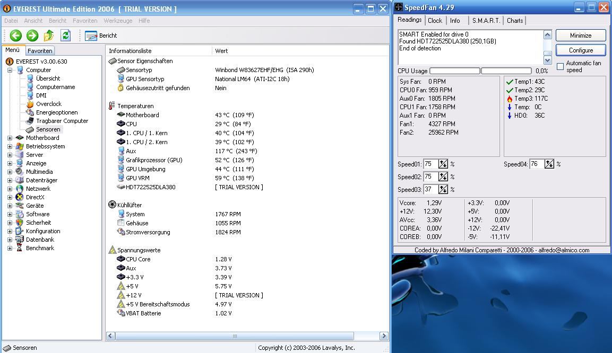Viewport: 612px width, 353px height.
Task: Click the green Forward arrow in EVEREST toolbar
Action: coord(32,36)
